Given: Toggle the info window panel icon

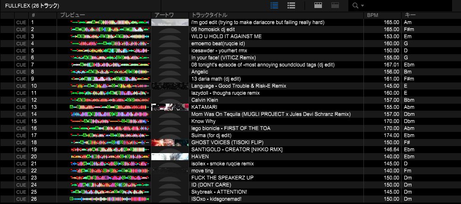Looking at the screenshot, I should pos(335,5).
